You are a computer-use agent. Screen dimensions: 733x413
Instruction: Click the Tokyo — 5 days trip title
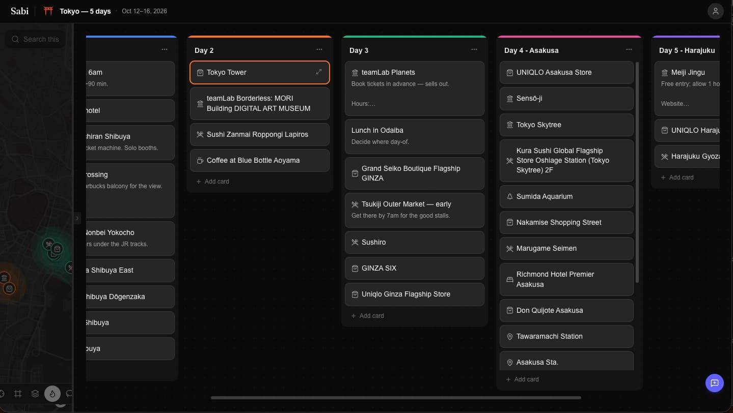(x=85, y=11)
